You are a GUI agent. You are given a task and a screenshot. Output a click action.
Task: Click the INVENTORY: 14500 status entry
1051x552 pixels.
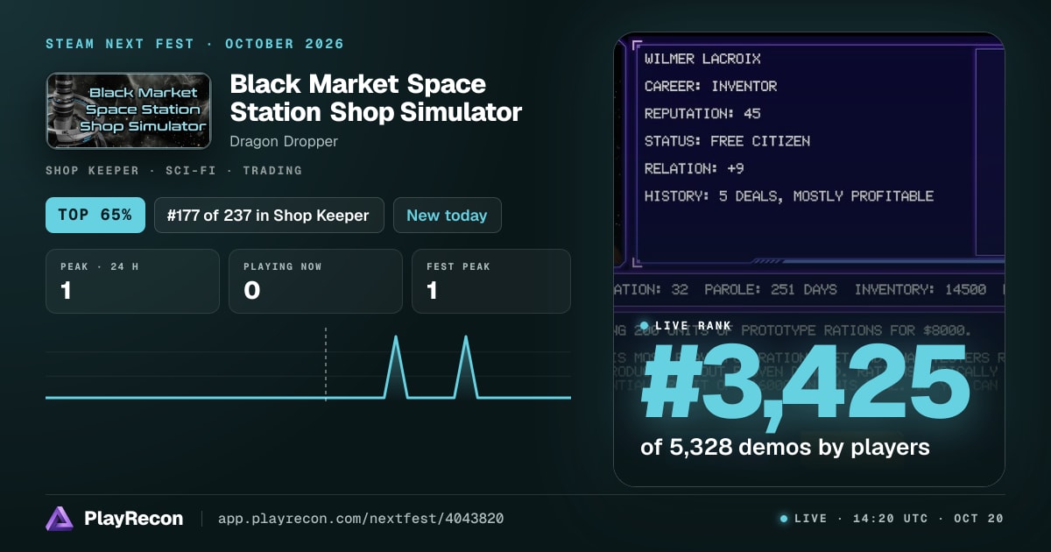click(921, 289)
